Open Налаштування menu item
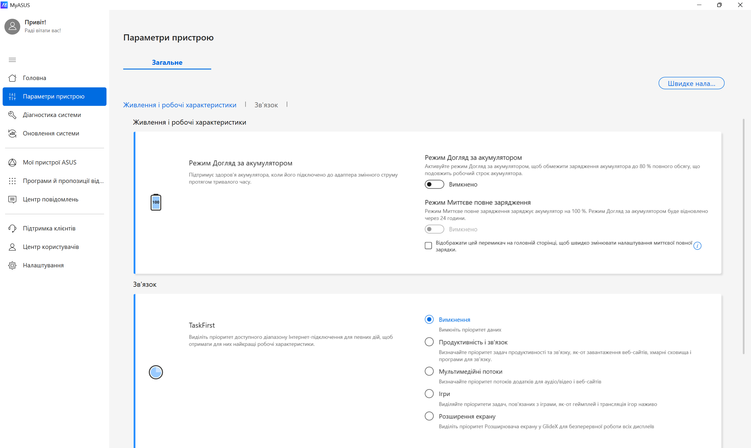 coord(54,265)
